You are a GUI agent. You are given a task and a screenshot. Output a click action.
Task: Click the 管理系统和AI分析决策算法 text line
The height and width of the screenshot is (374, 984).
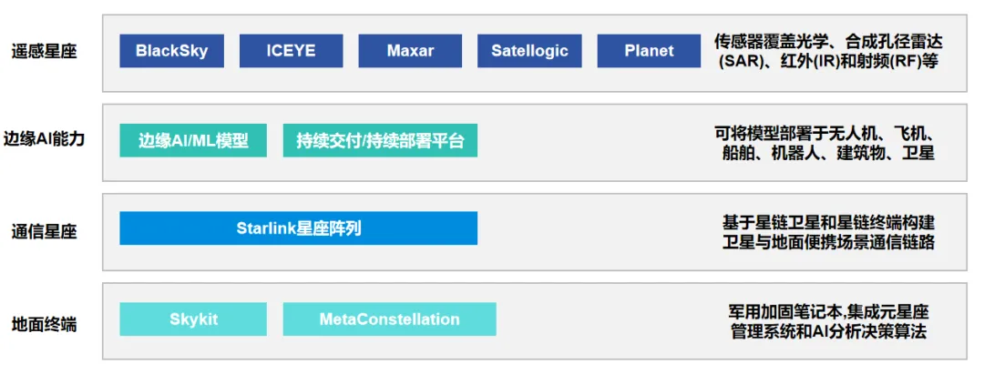(826, 332)
